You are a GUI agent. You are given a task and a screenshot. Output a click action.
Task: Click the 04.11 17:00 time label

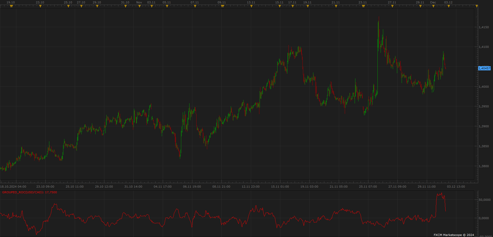[163, 187]
